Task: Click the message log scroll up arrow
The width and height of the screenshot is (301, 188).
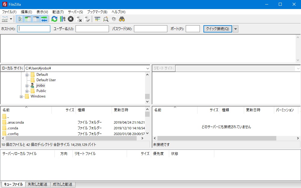Action: point(298,37)
